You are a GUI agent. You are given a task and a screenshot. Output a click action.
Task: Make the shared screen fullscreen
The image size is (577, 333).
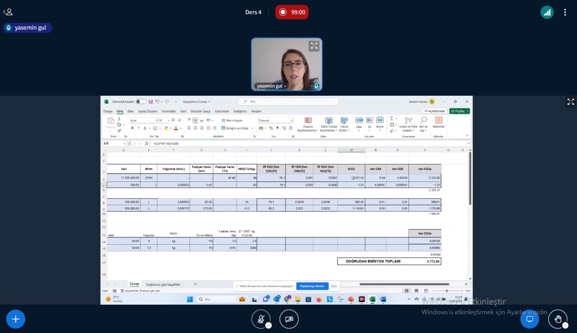tap(571, 102)
